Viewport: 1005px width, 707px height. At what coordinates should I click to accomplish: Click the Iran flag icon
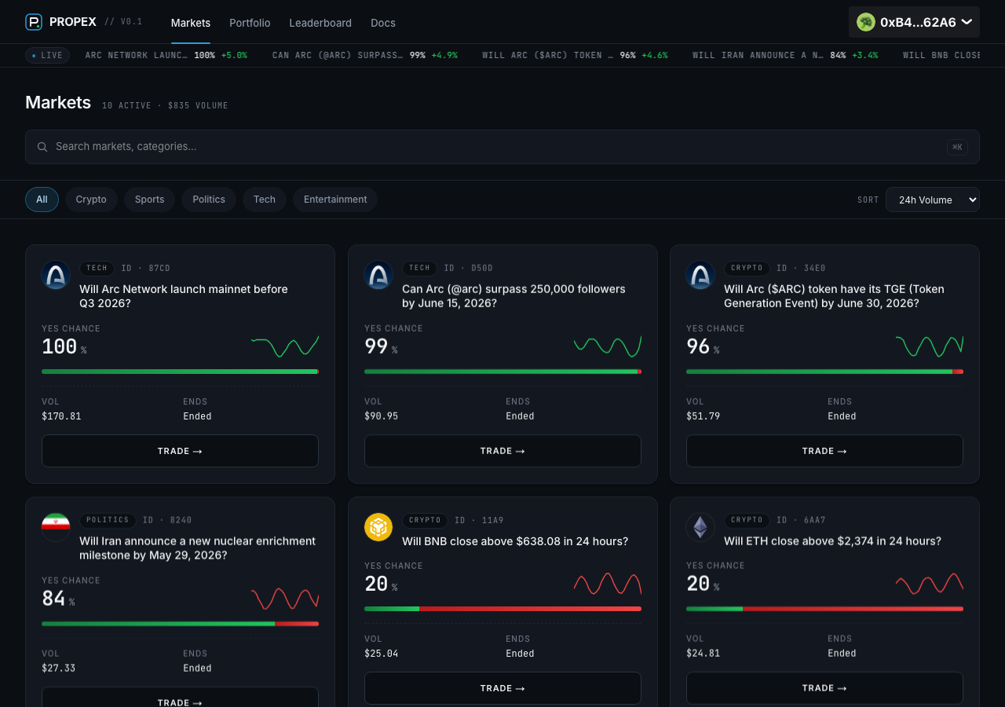click(x=56, y=527)
